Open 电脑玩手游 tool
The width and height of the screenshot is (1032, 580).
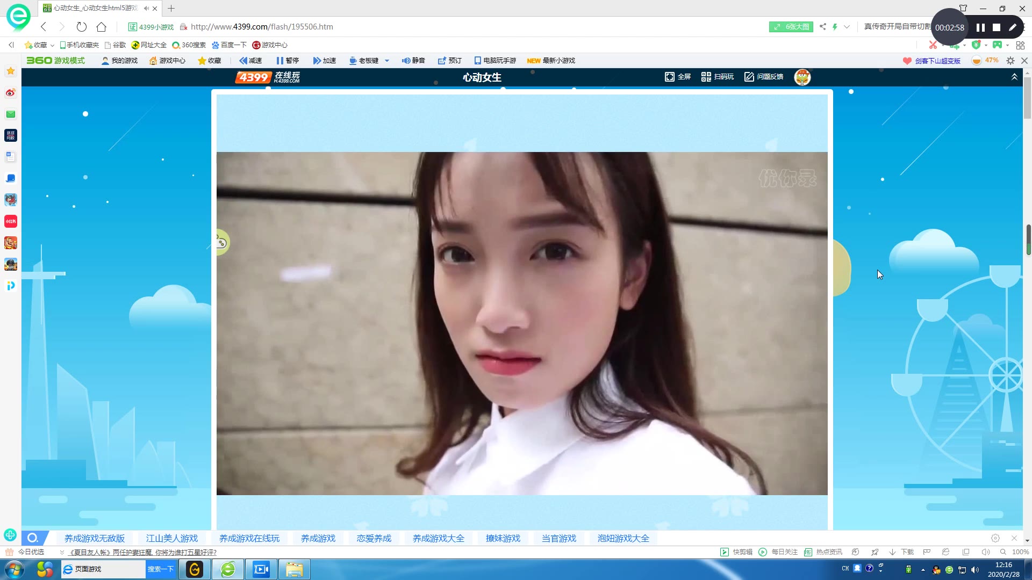coord(494,61)
